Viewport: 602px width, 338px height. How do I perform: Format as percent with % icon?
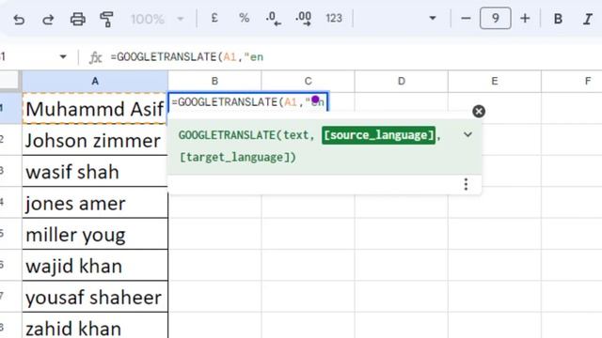pos(244,18)
